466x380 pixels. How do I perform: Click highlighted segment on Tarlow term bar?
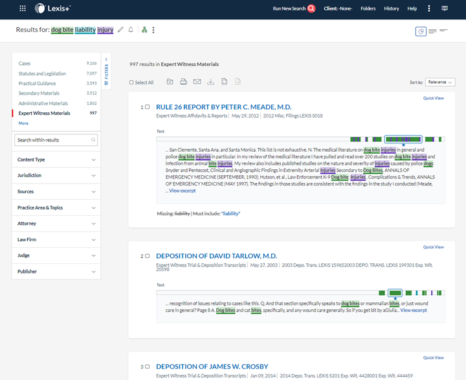point(395,293)
